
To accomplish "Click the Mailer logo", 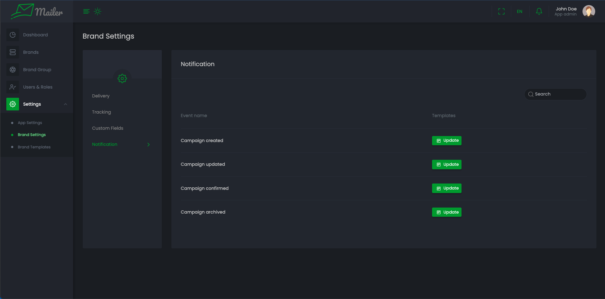I will 37,11.
